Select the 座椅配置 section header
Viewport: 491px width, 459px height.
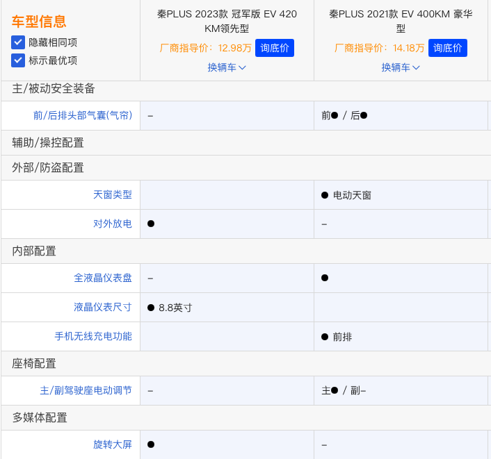pos(34,363)
